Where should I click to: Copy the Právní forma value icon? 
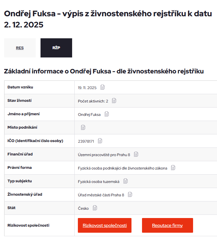pyautogui.click(x=173, y=168)
